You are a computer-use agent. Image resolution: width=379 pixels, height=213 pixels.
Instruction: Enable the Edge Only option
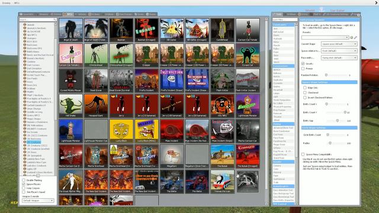pos(305,88)
